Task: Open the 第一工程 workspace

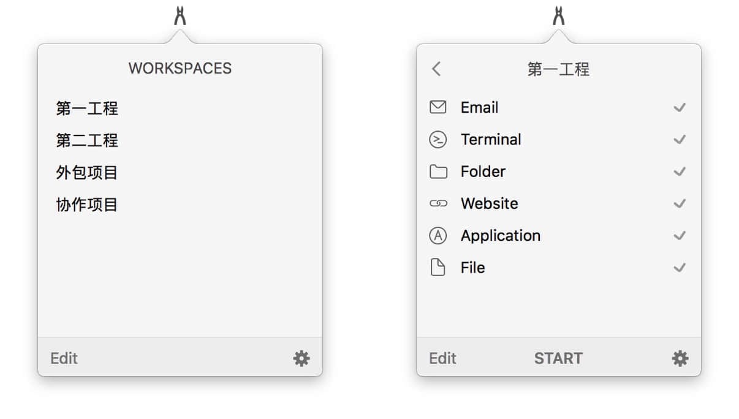Action: [x=87, y=109]
